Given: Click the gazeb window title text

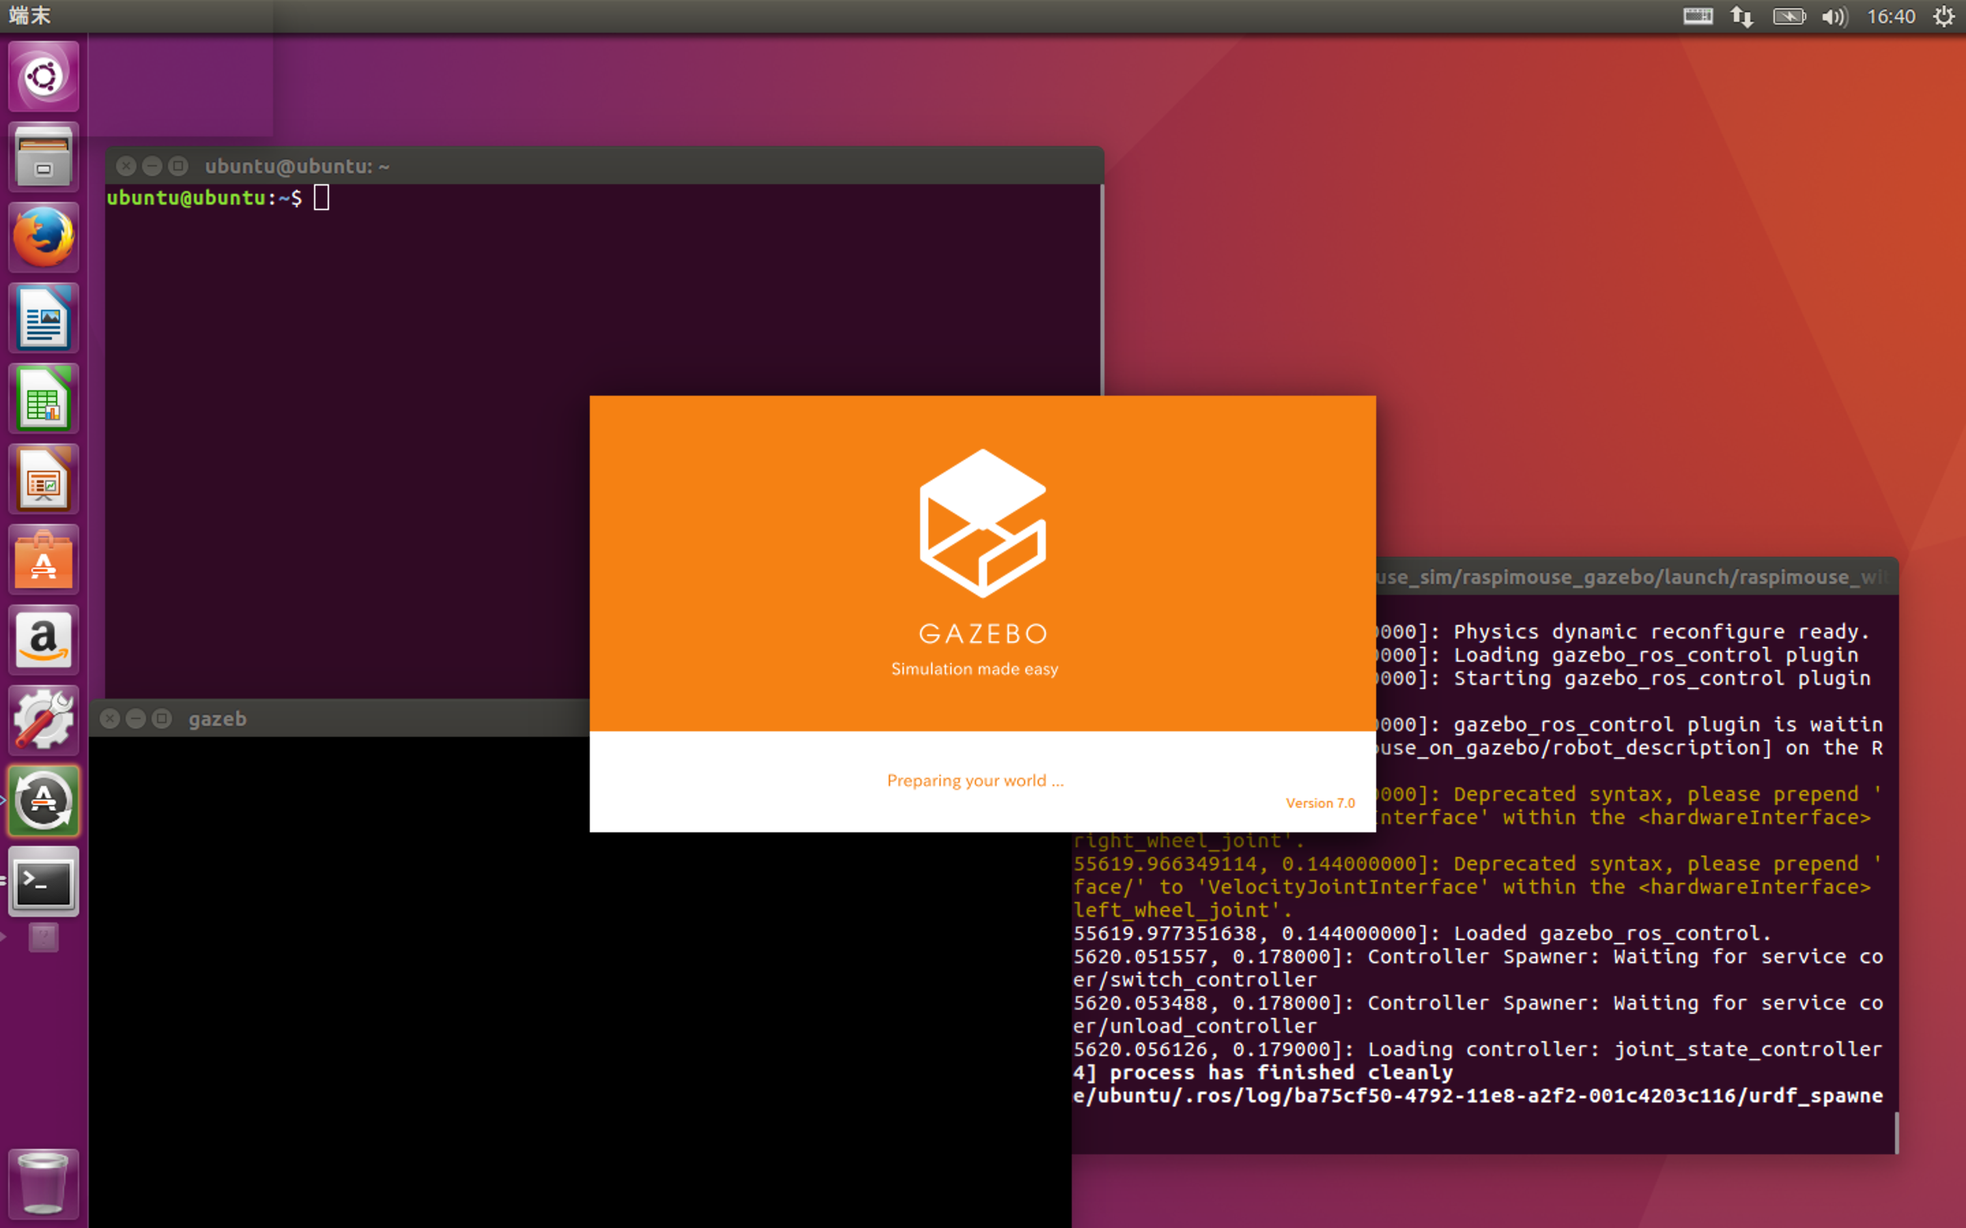Looking at the screenshot, I should [x=217, y=720].
